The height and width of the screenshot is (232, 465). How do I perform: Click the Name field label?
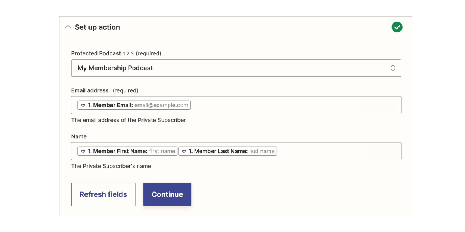pyautogui.click(x=79, y=136)
